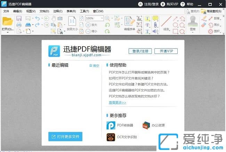The width and height of the screenshot is (226, 152).
Task: Open the 100% zoom level dropdown
Action: pyautogui.click(x=102, y=18)
